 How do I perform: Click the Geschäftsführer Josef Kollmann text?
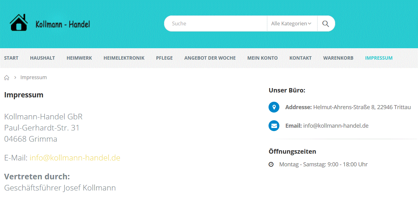(60, 188)
